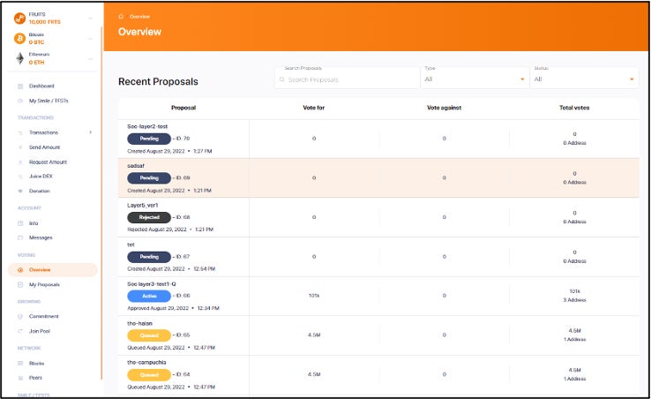The height and width of the screenshot is (399, 651).
Task: Expand the Transactions submenu chevron
Action: [91, 132]
